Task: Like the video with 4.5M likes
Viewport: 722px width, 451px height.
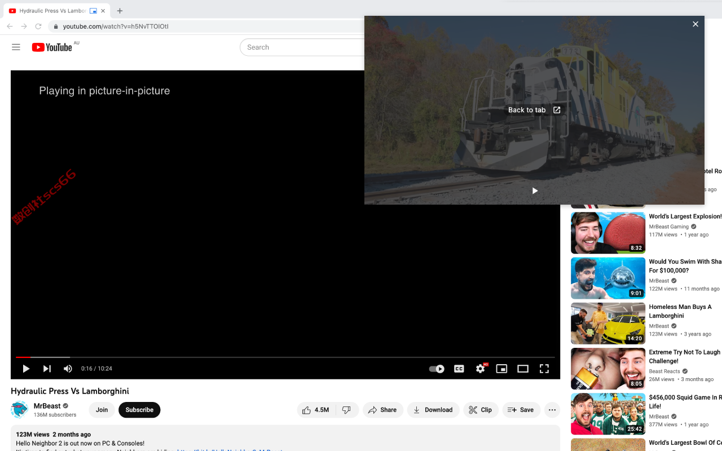Action: point(316,410)
